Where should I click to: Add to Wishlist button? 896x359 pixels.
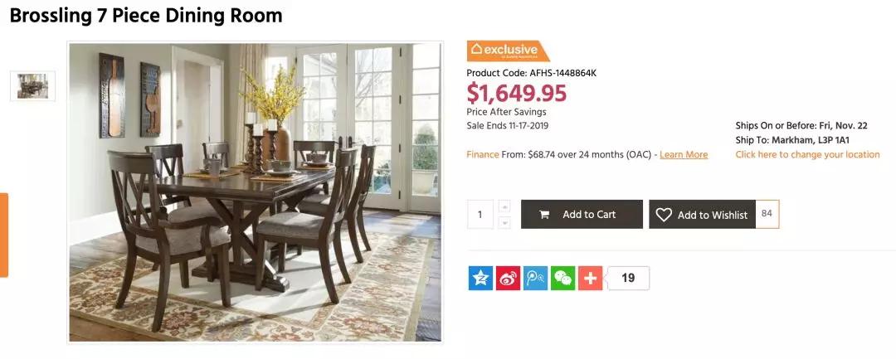[x=703, y=214]
